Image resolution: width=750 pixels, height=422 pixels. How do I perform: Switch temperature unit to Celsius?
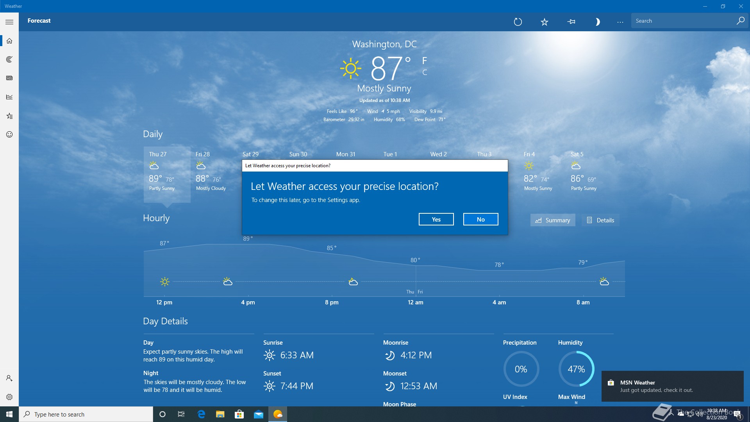[425, 72]
